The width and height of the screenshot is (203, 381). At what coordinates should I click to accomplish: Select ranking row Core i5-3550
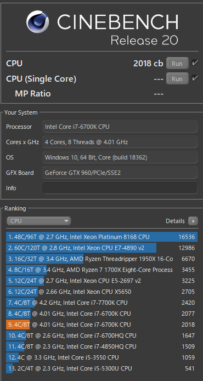[x=102, y=357]
